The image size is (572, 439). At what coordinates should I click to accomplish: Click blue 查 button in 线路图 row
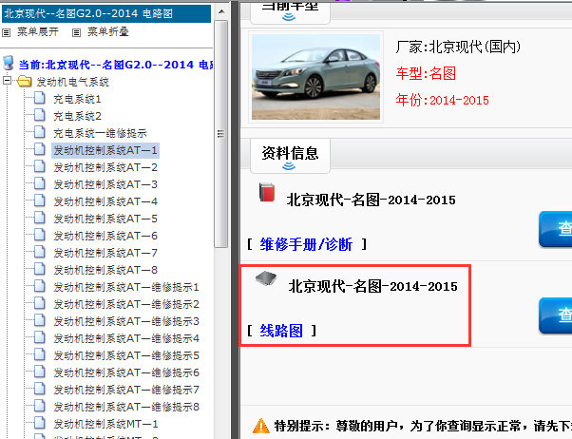tap(555, 315)
